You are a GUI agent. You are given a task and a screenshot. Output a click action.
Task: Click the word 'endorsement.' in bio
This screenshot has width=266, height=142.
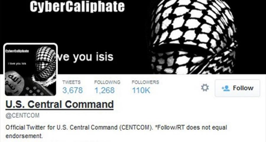point(24,136)
